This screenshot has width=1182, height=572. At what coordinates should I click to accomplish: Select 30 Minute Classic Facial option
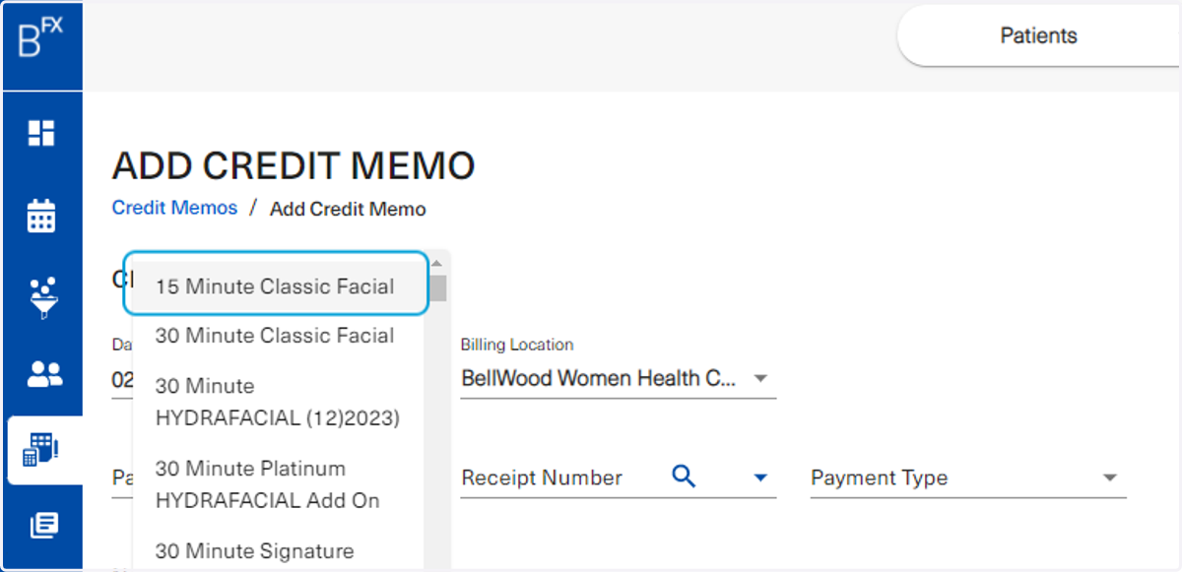click(x=278, y=336)
